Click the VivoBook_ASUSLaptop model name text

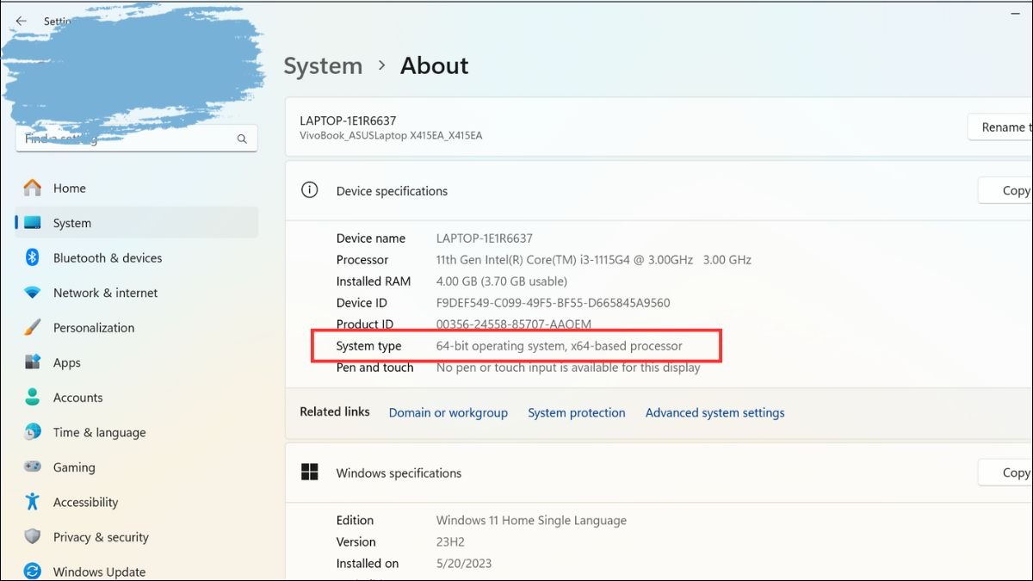click(x=391, y=135)
